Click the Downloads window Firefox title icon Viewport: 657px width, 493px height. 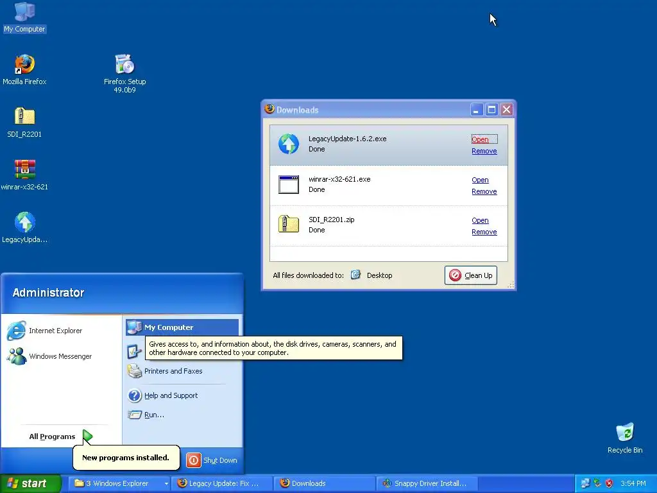[269, 109]
